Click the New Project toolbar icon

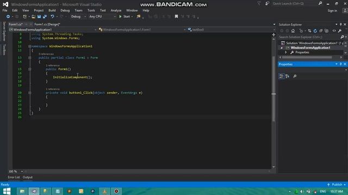[x=24, y=17]
